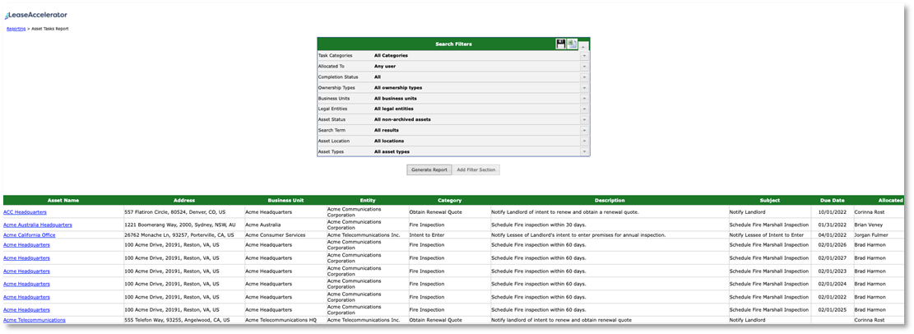
Task: Expand the Business Units filter dropdown
Action: coord(584,98)
